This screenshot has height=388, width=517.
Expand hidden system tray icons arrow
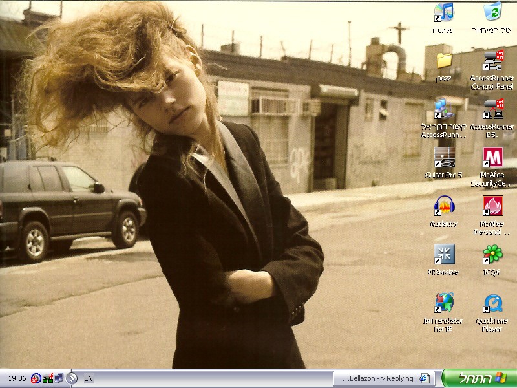pos(72,378)
